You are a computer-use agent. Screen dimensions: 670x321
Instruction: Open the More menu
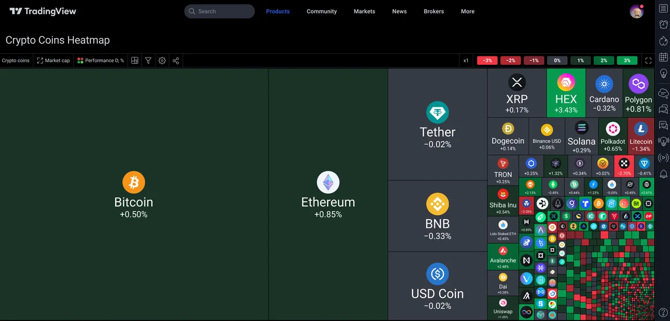tap(468, 12)
